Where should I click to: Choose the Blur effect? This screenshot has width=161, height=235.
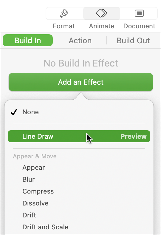tap(28, 180)
